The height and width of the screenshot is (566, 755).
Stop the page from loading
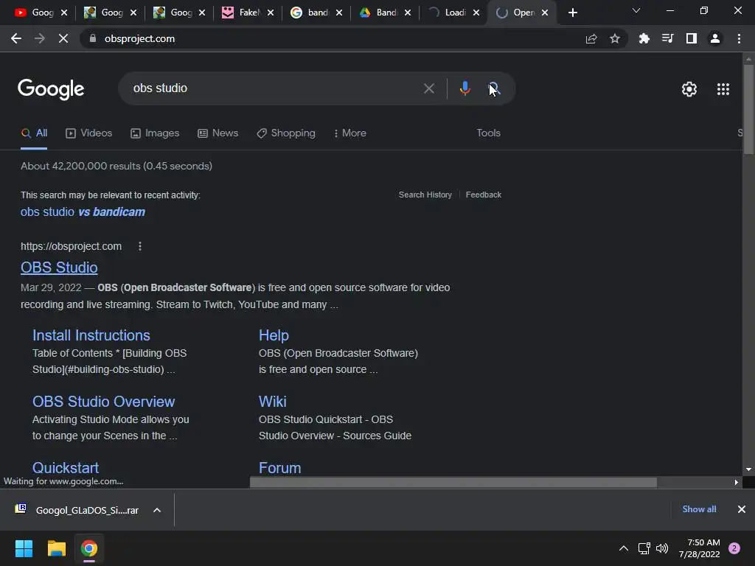point(63,38)
